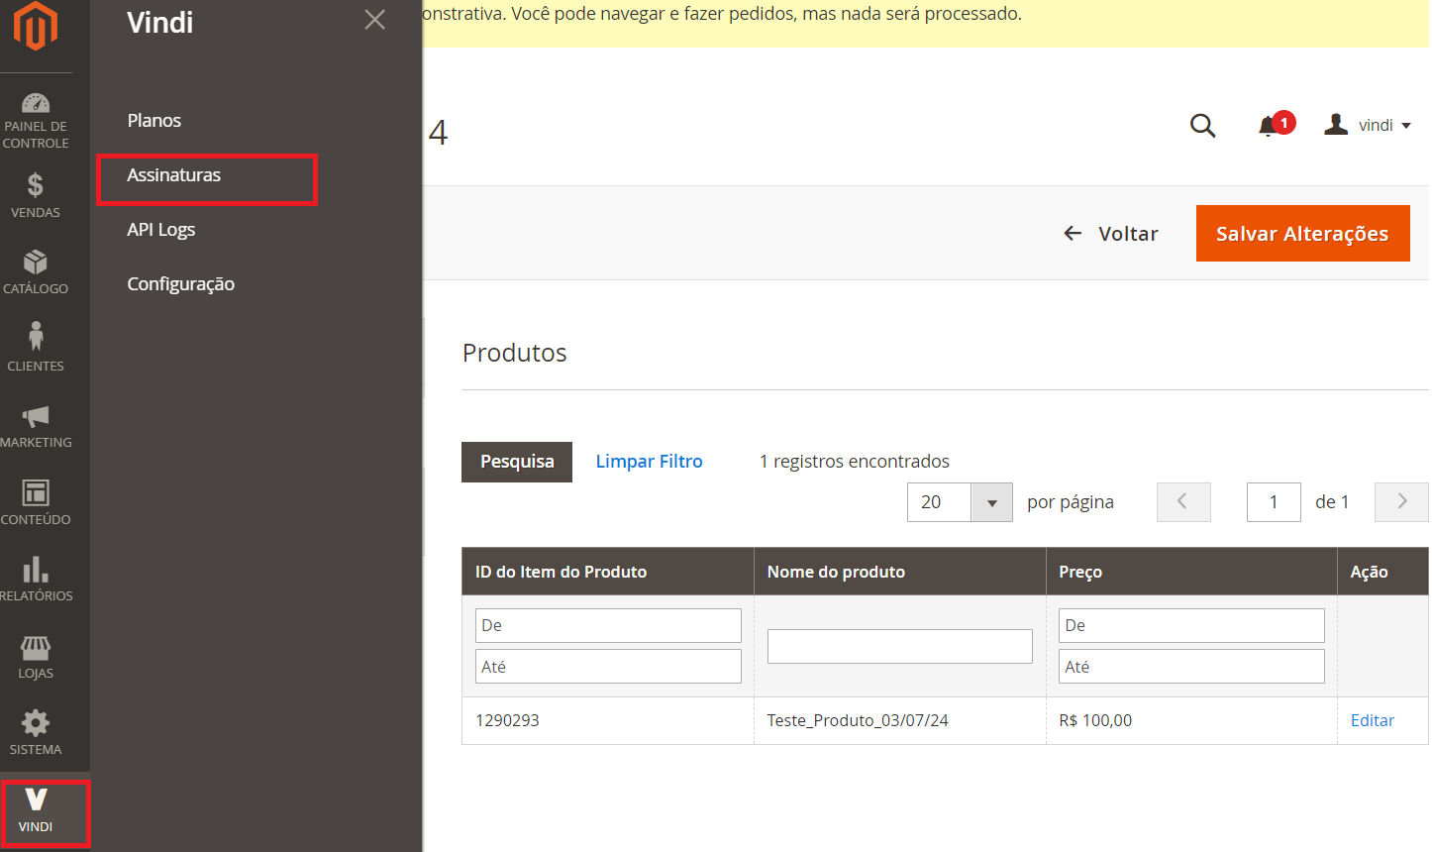The width and height of the screenshot is (1432, 852).
Task: Open notifications bell with badge
Action: tap(1271, 126)
